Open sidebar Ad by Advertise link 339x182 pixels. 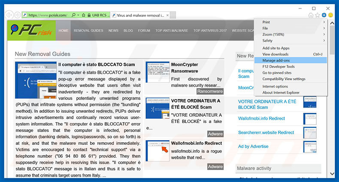(x=253, y=147)
